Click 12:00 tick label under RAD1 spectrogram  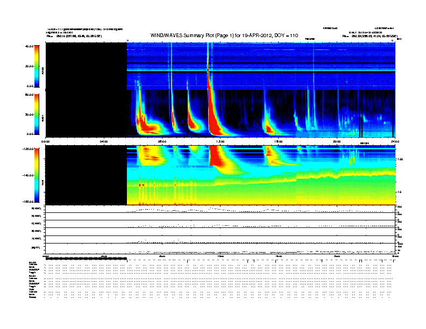(x=221, y=141)
